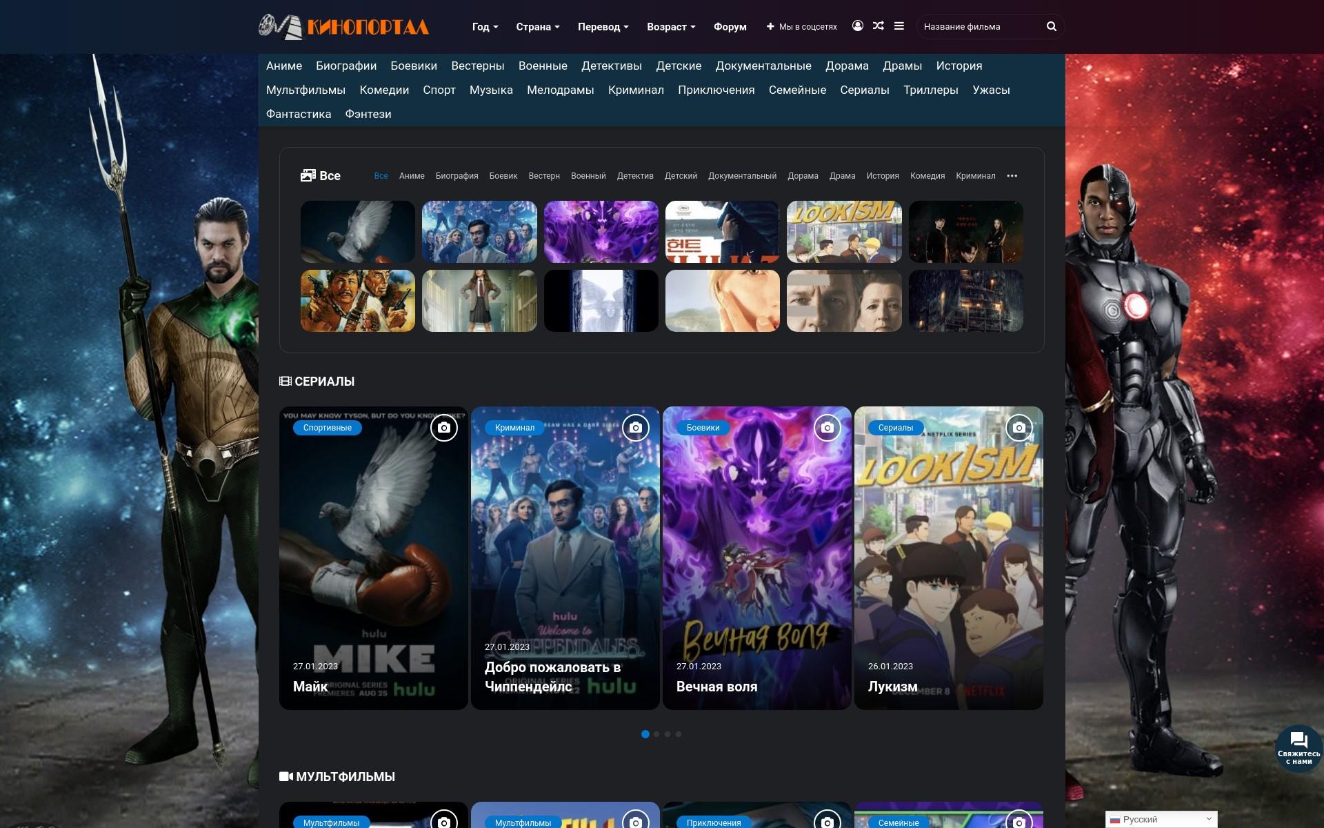Click camera icon on Вечная воля poster

(827, 428)
